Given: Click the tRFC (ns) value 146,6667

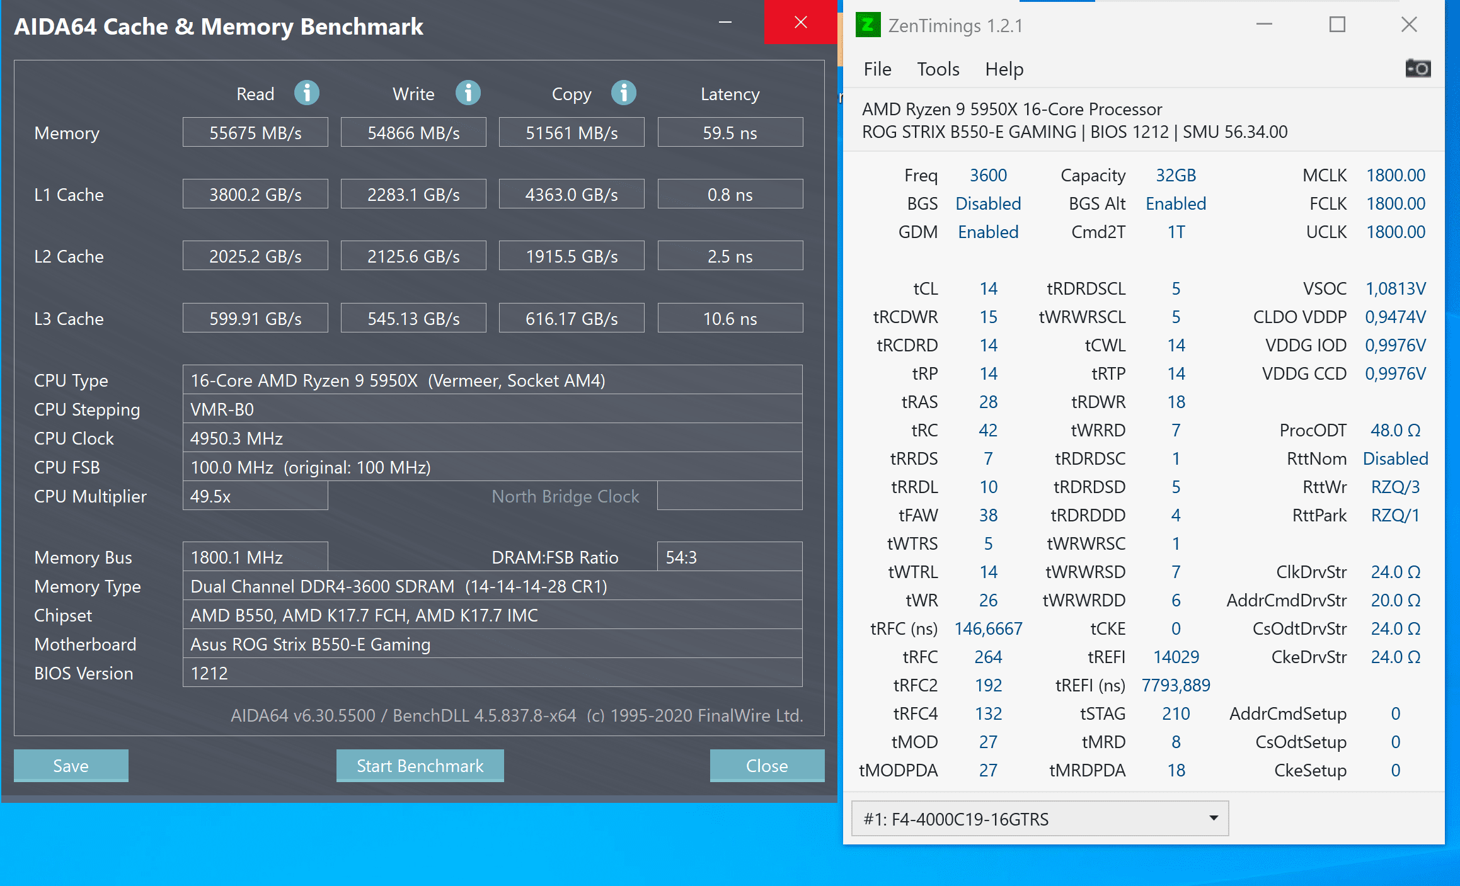Looking at the screenshot, I should [x=988, y=628].
